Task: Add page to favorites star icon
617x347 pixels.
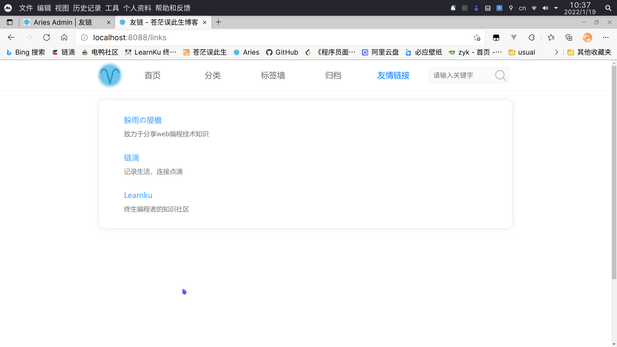Action: (477, 38)
